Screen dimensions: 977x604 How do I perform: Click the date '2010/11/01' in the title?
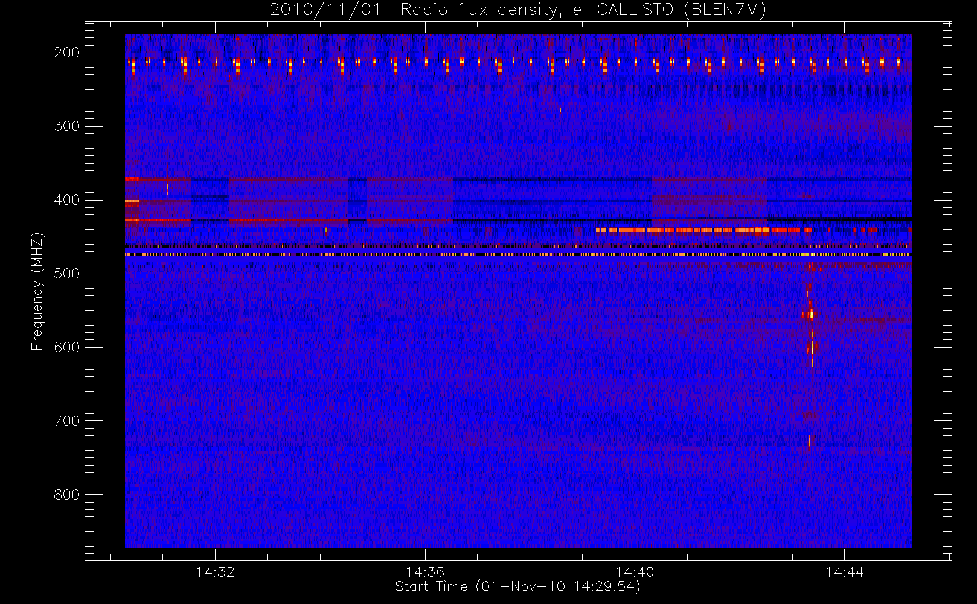(325, 10)
